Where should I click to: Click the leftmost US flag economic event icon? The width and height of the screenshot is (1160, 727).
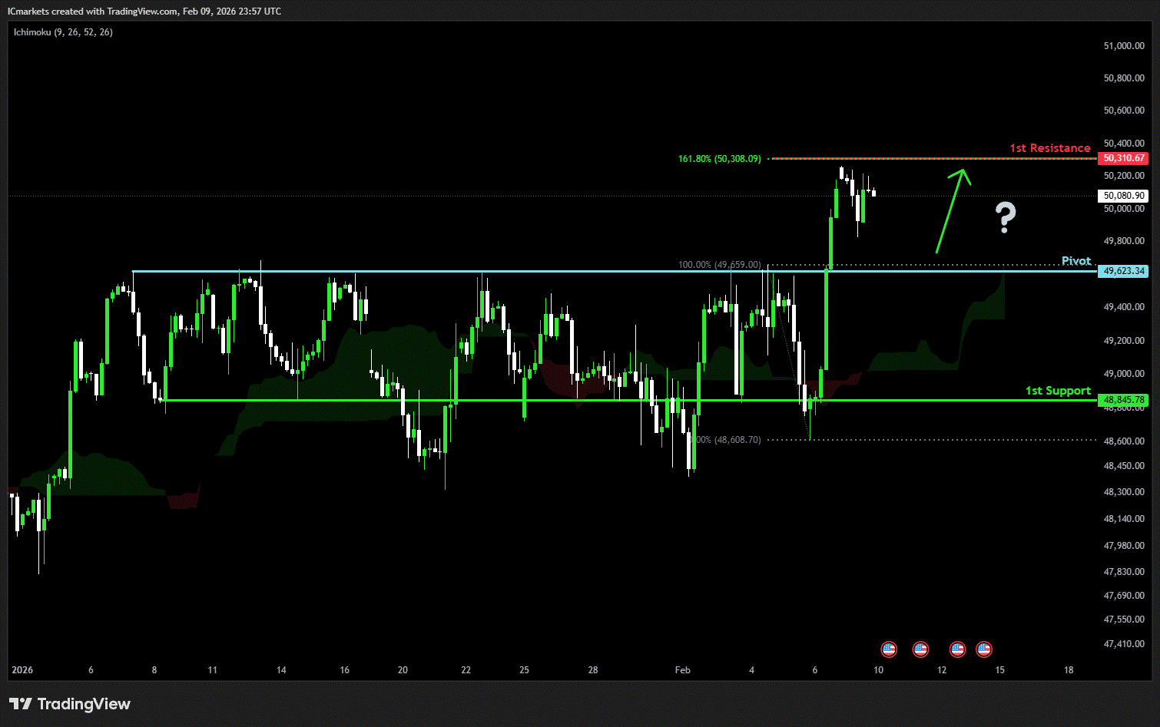coord(889,649)
